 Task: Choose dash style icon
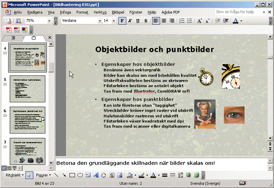pos(173,175)
